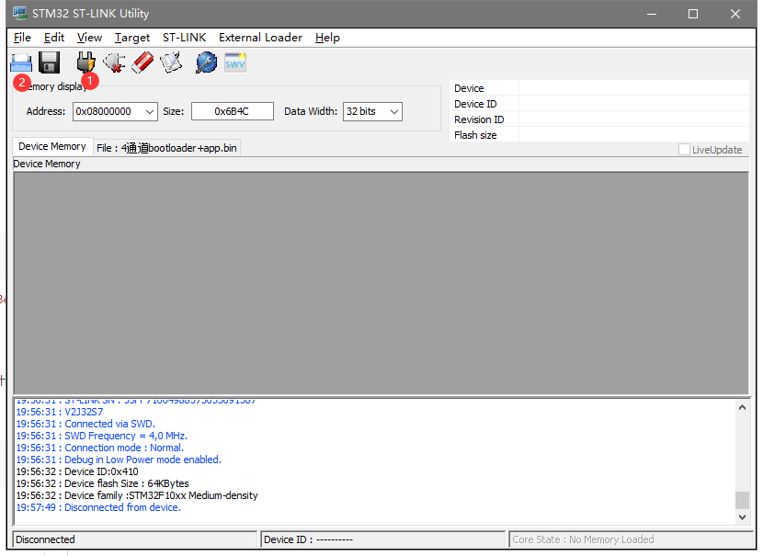Click log line 'Disconnected from device.'

point(98,507)
